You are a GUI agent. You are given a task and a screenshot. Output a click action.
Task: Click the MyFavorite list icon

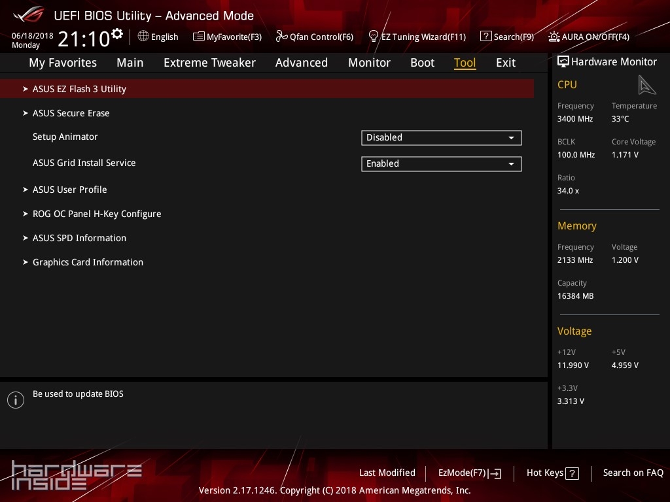[x=199, y=37]
